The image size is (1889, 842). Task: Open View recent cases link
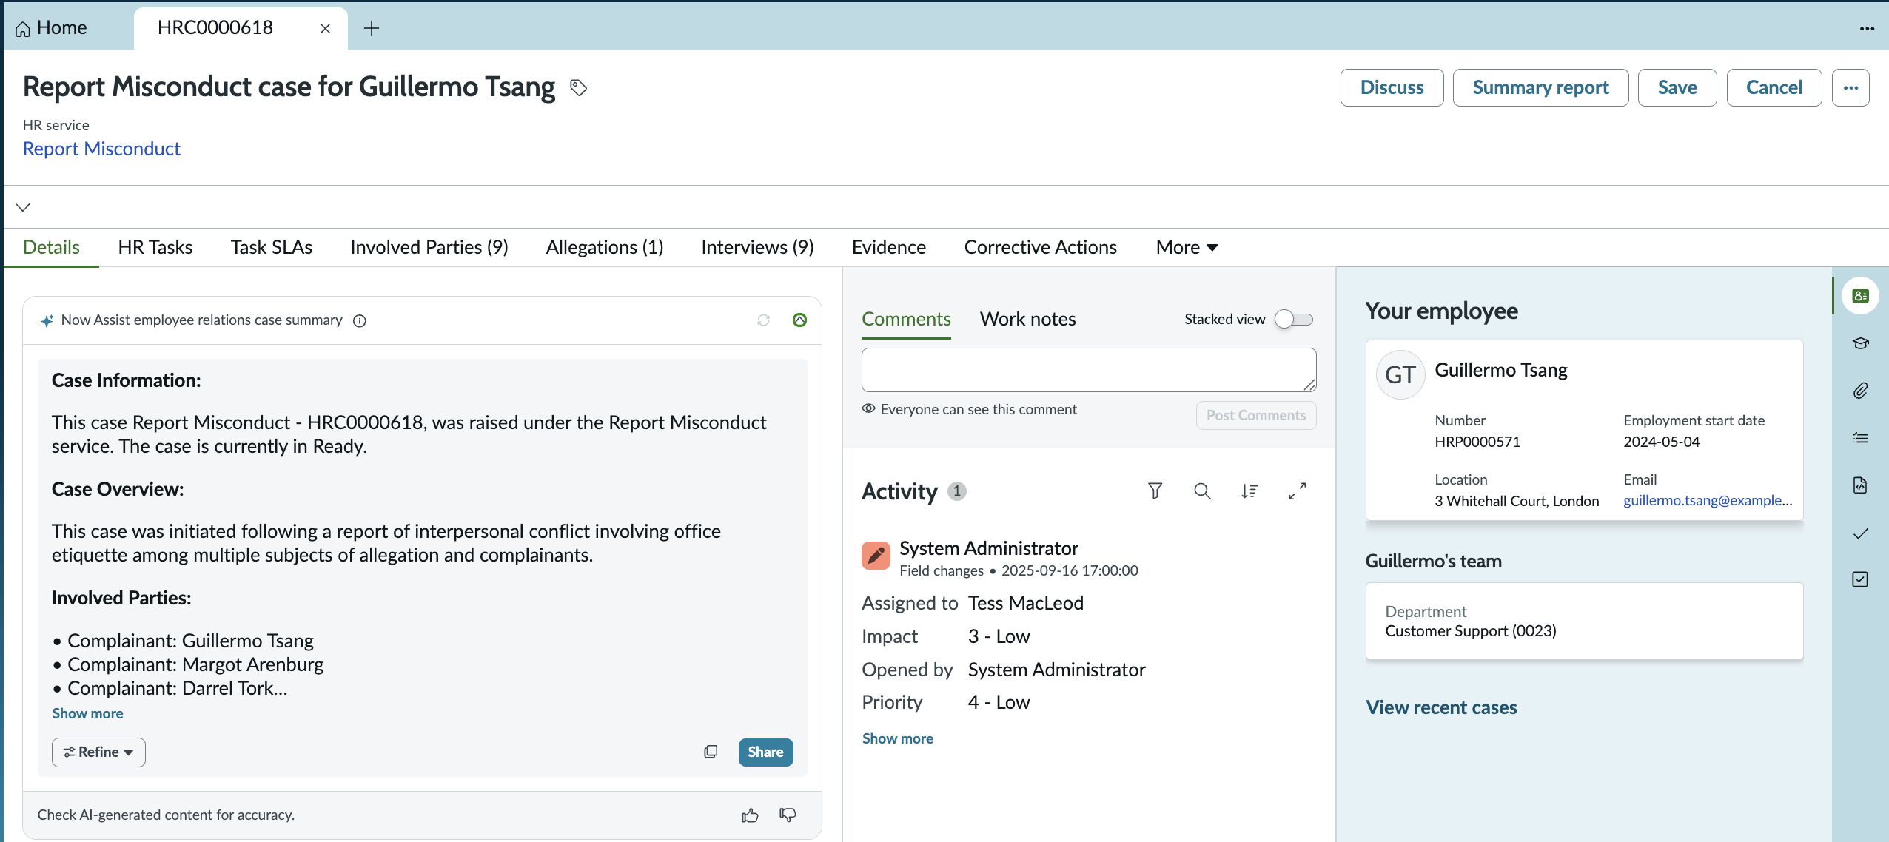point(1440,707)
